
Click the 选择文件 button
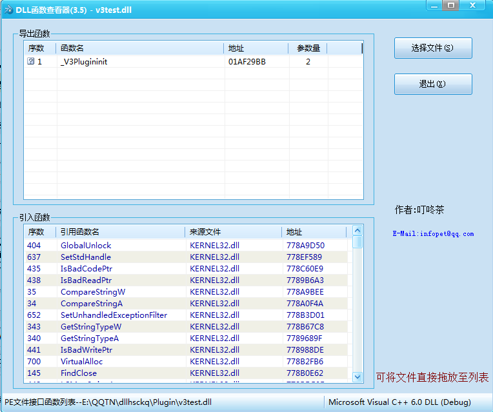433,48
